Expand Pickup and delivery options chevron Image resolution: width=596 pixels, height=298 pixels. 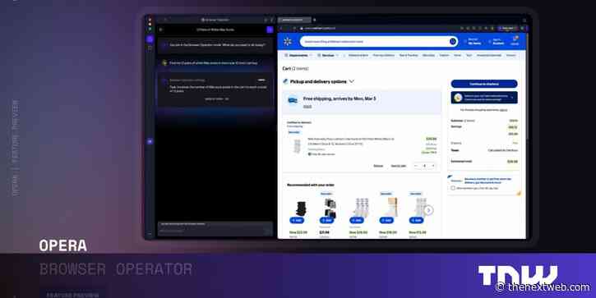pyautogui.click(x=352, y=81)
